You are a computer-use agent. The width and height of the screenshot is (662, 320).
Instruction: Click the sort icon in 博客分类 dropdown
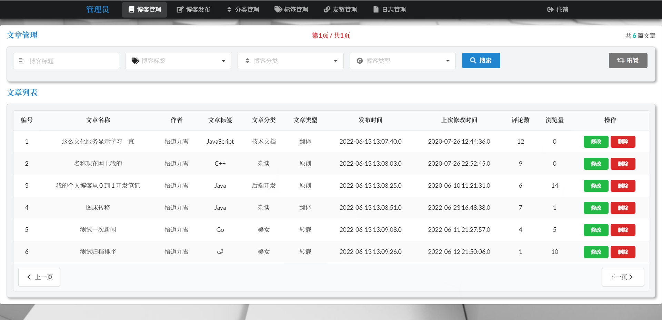247,61
